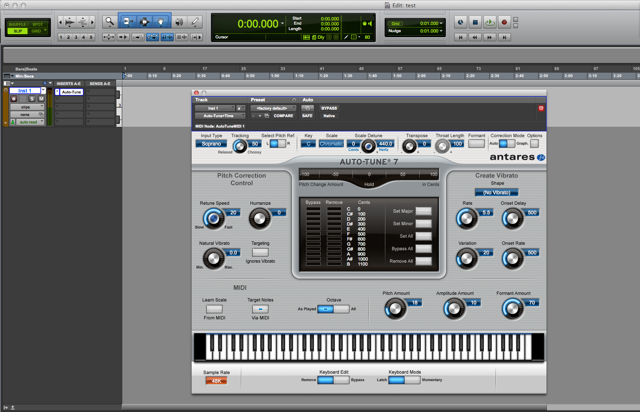Image resolution: width=640 pixels, height=412 pixels.
Task: Click the loop Play transport button
Action: (x=489, y=22)
